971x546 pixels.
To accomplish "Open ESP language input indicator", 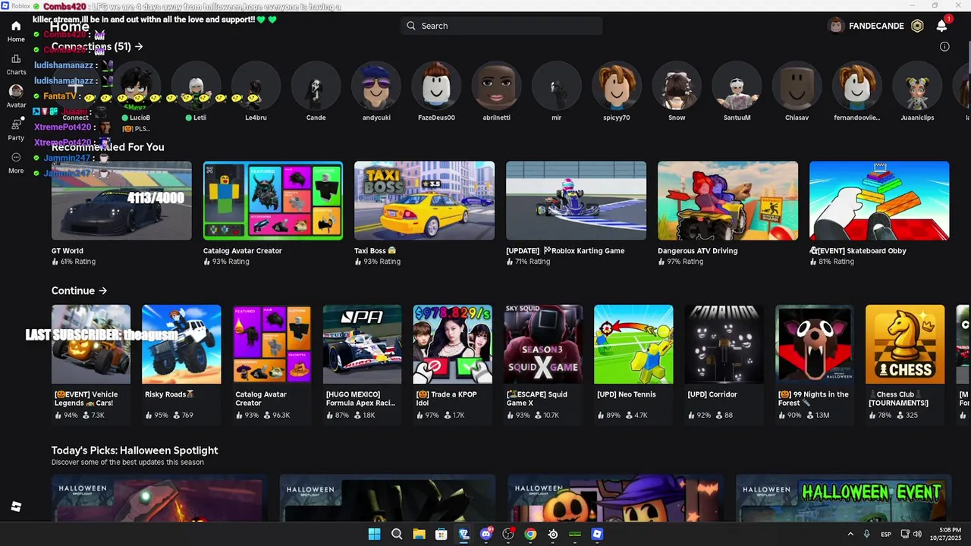I will click(886, 535).
